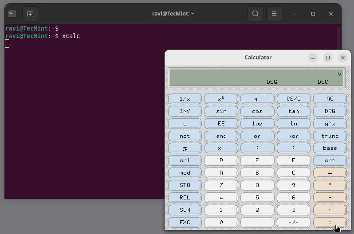Click the terminal search icon
The image size is (354, 234).
pyautogui.click(x=256, y=14)
